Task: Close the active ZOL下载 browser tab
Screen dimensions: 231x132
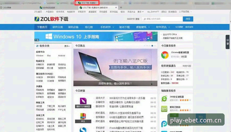Action: click(x=116, y=7)
